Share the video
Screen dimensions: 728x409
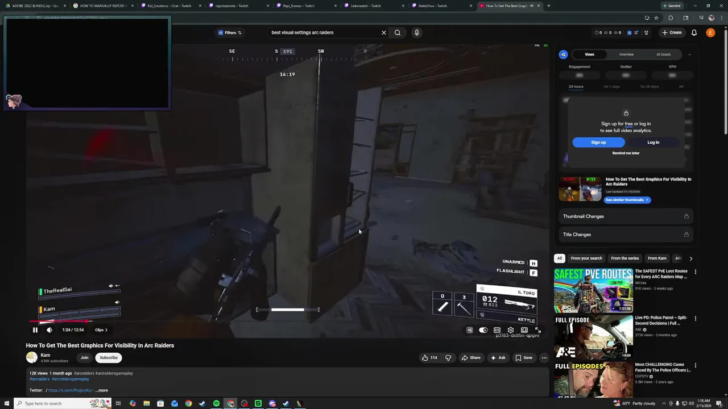(x=471, y=358)
